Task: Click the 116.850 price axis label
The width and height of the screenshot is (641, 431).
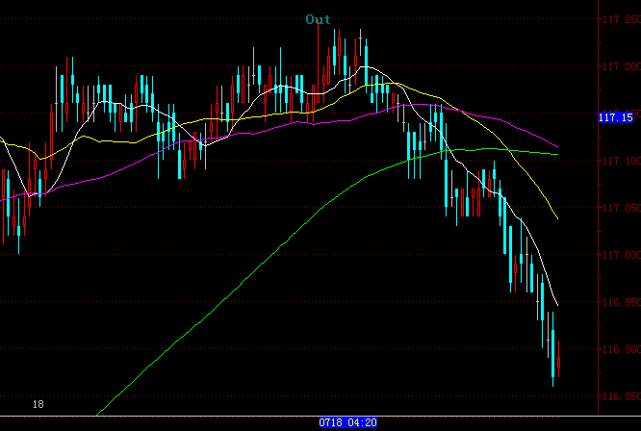Action: (622, 396)
